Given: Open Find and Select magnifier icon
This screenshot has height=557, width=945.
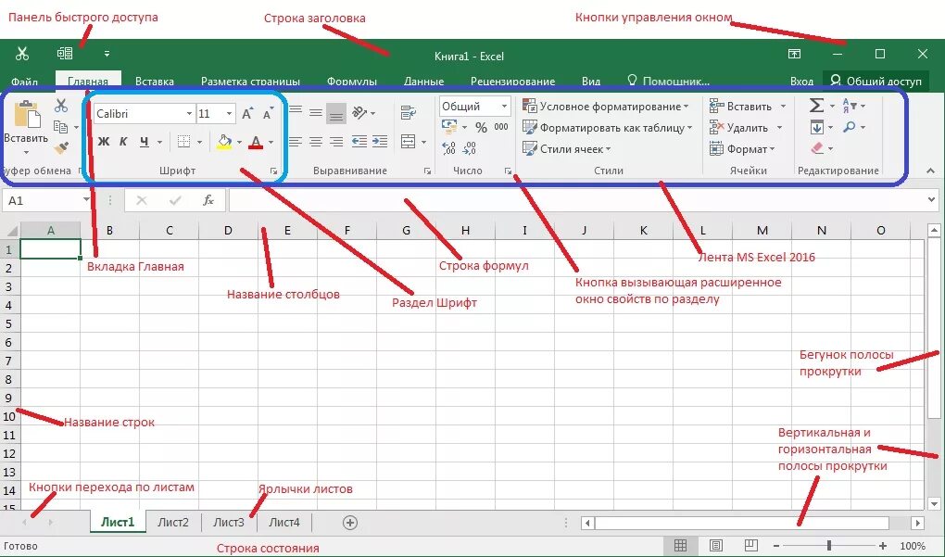Looking at the screenshot, I should pos(850,127).
